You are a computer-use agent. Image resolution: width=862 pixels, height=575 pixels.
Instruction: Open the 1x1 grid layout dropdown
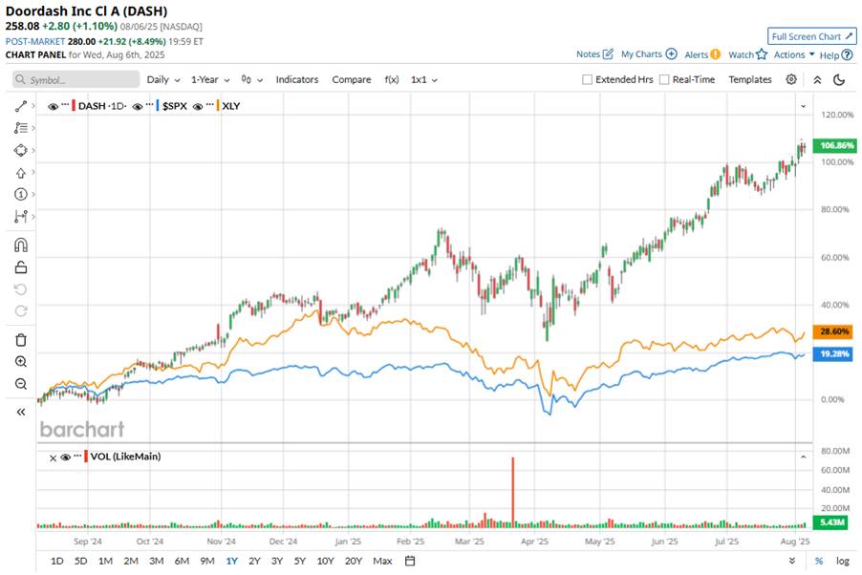click(424, 79)
